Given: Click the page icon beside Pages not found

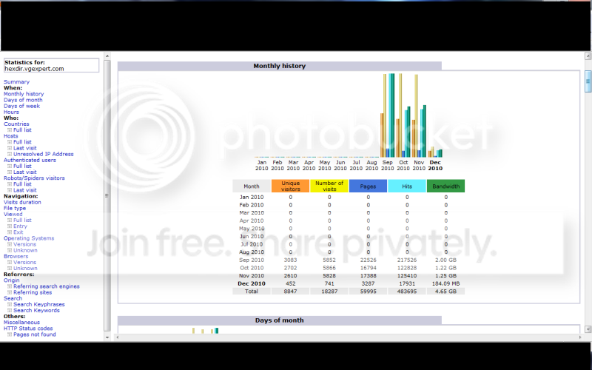Looking at the screenshot, I should [x=10, y=334].
